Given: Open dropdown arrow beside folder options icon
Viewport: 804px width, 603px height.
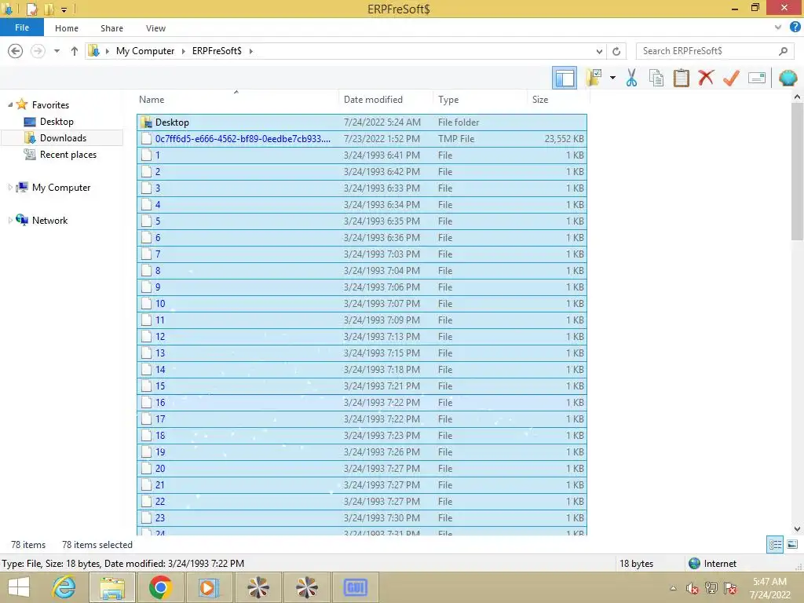Looking at the screenshot, I should 612,78.
